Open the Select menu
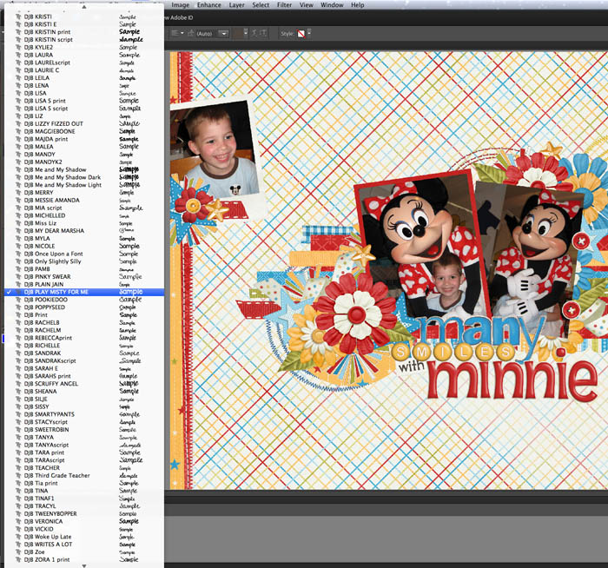The image size is (608, 568). (x=261, y=5)
